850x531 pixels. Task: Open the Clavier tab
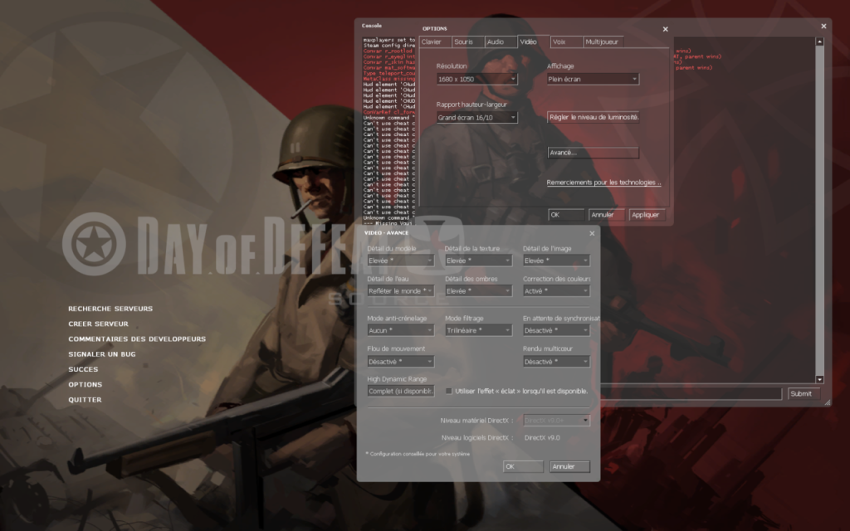(x=432, y=41)
